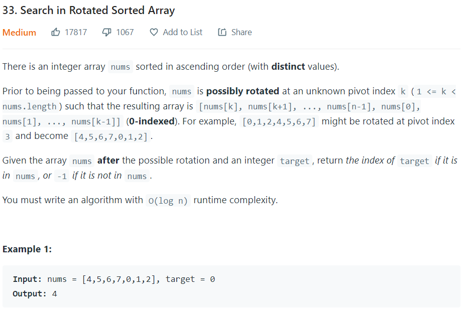464x311 pixels.
Task: Click the nums.length code snippet
Action: point(30,107)
